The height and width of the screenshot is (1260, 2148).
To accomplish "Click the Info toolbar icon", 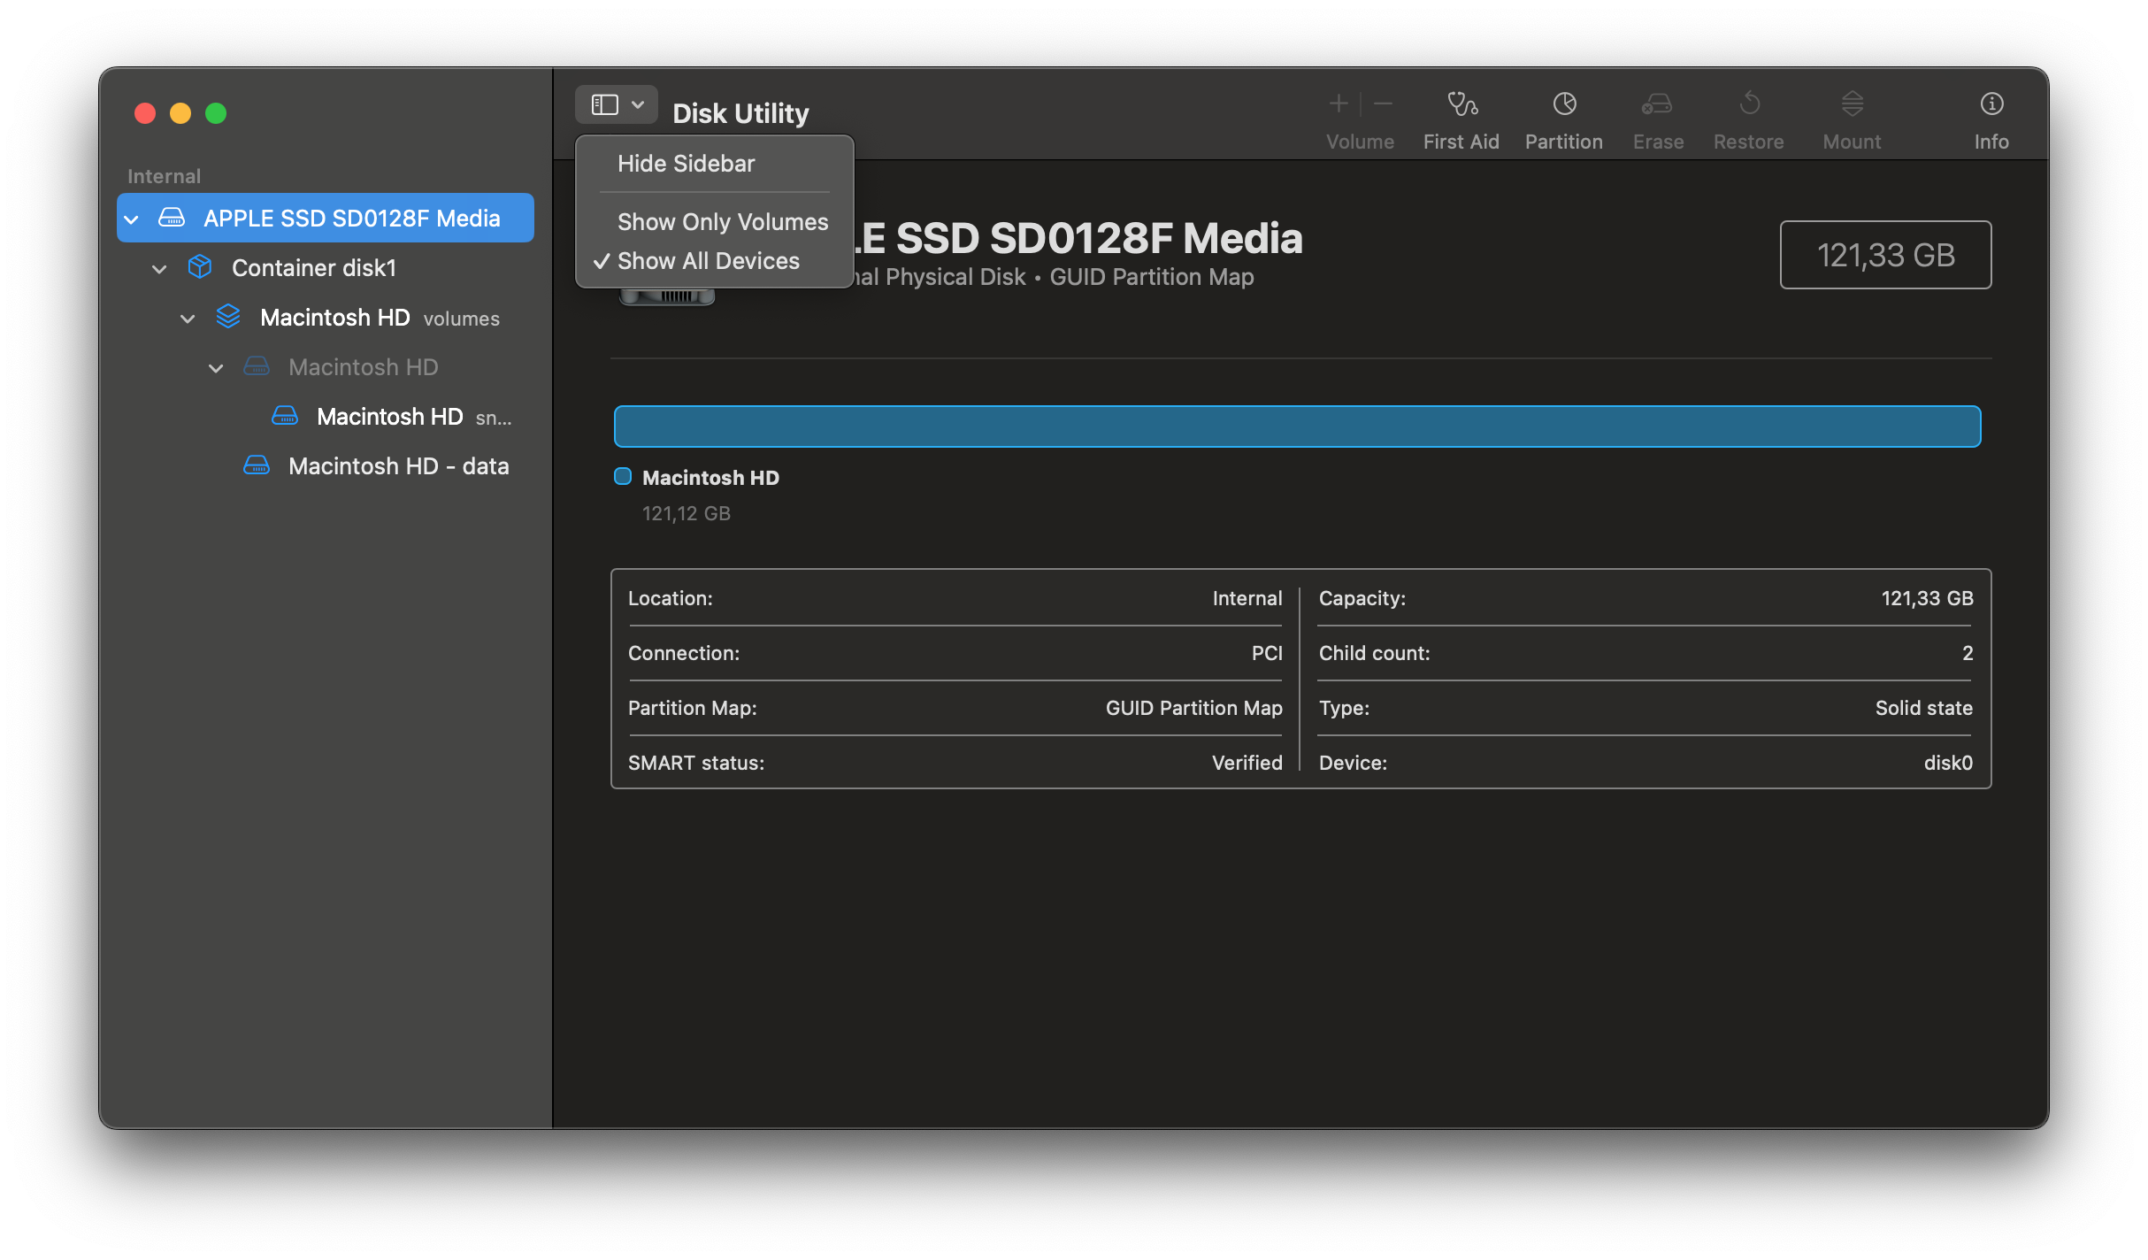I will point(1991,104).
